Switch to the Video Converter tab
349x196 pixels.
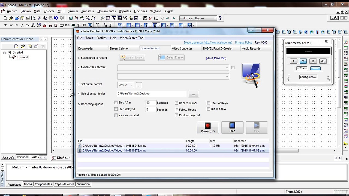186,48
